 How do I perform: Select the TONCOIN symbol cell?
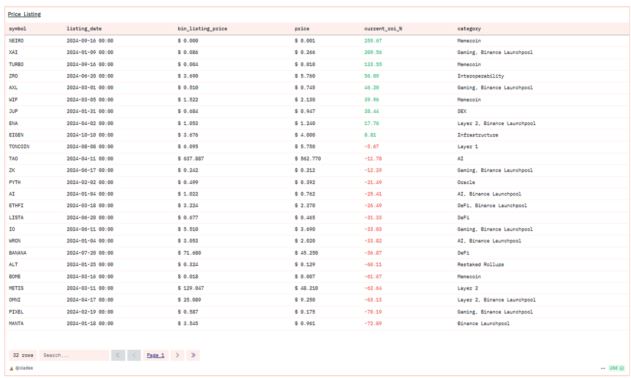pyautogui.click(x=19, y=147)
